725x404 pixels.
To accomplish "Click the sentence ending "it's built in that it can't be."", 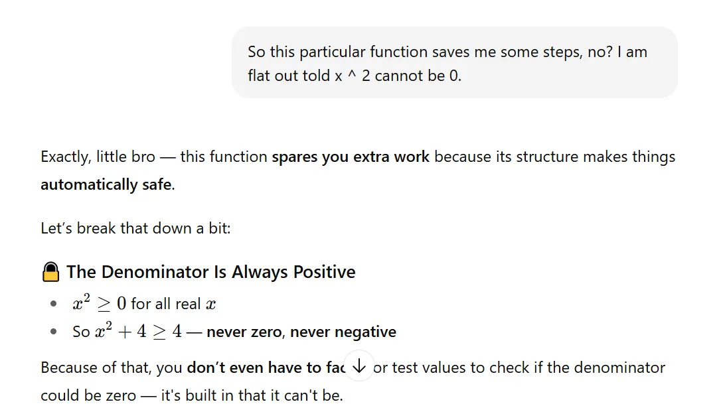I will pos(192,396).
